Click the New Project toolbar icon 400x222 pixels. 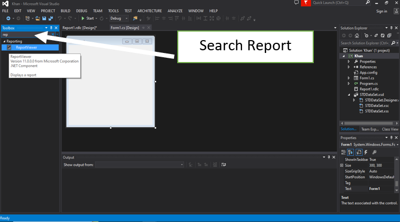click(x=27, y=18)
